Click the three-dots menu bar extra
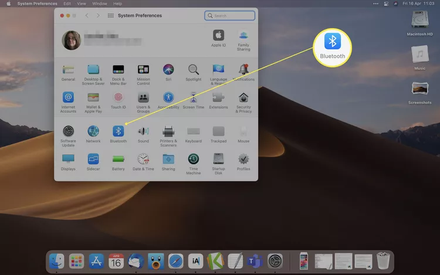The width and height of the screenshot is (440, 275). coord(375,4)
